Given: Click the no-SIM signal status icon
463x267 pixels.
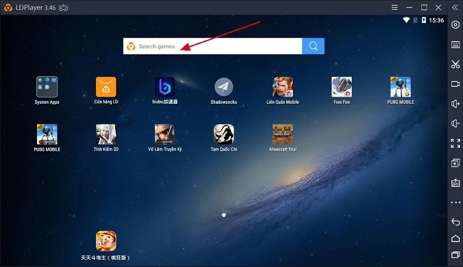Looking at the screenshot, I should [416, 20].
